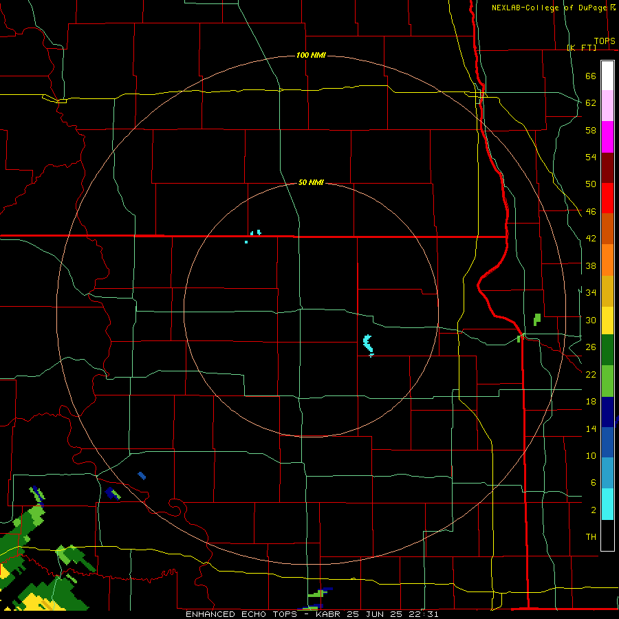The width and height of the screenshot is (619, 619).
Task: Select the dark green legend swatch
Action: click(607, 350)
